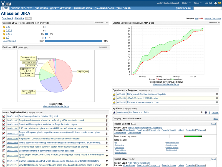Turn Configure mode ON
Image resolution: width=222 pixels, height=167 pixels.
[x=196, y=18]
